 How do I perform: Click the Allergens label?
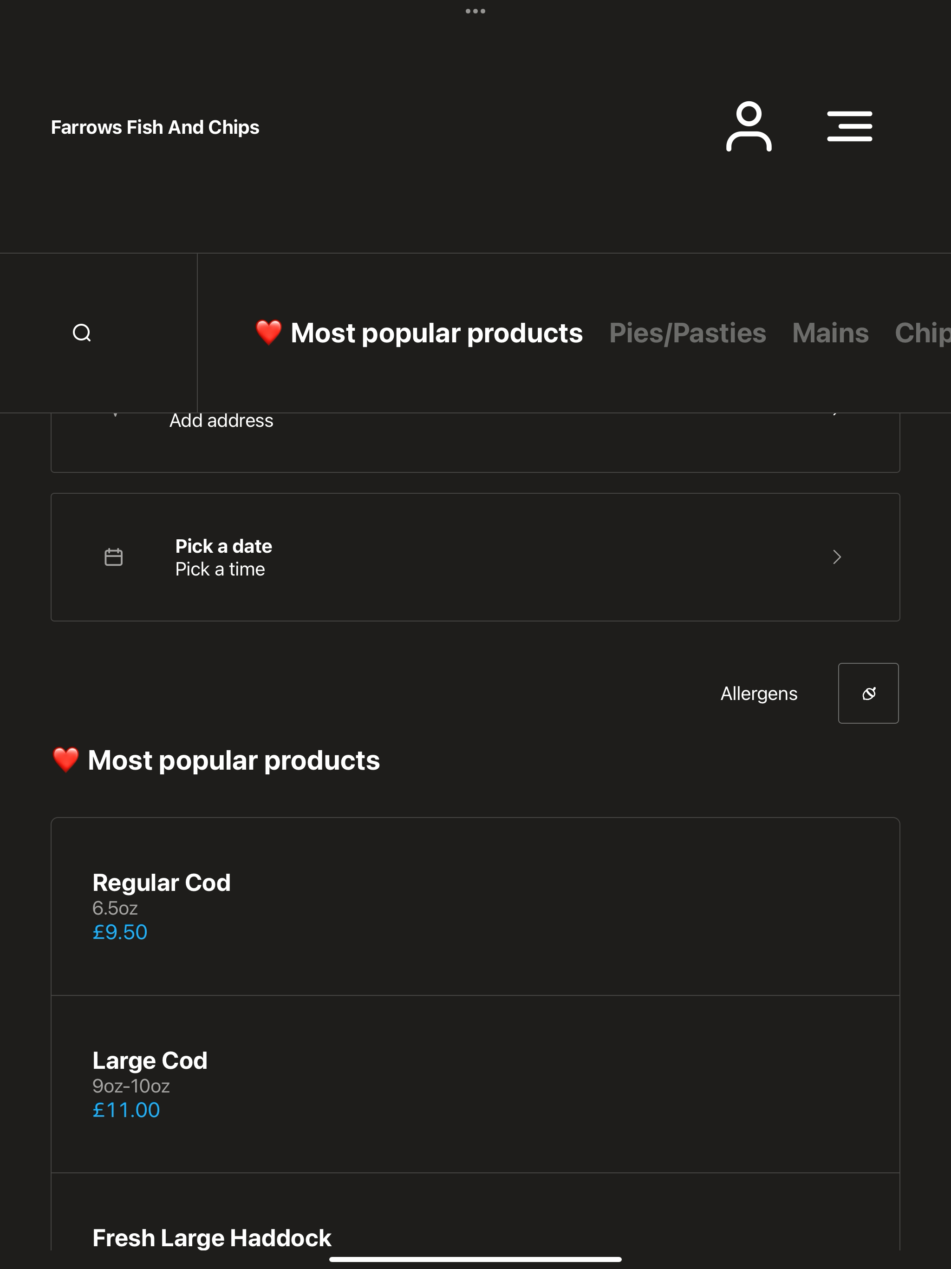(x=759, y=693)
